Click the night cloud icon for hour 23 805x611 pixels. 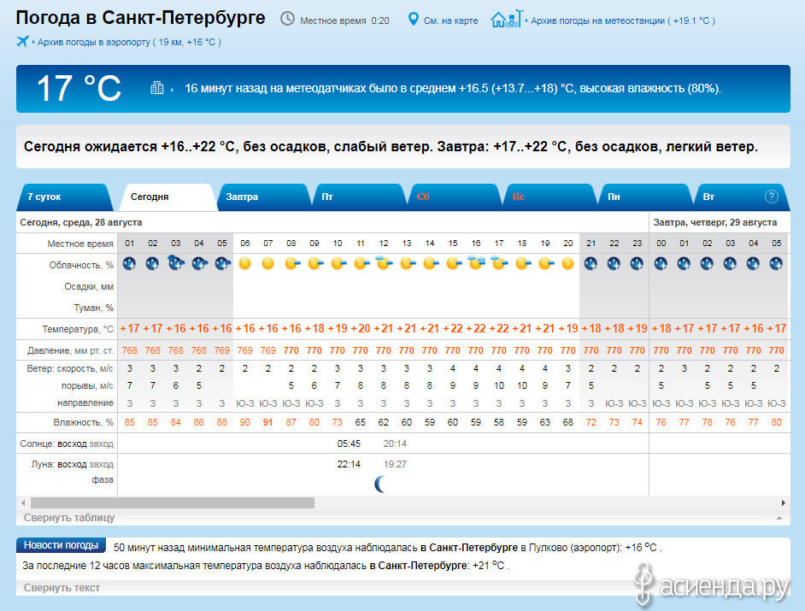pos(637,263)
